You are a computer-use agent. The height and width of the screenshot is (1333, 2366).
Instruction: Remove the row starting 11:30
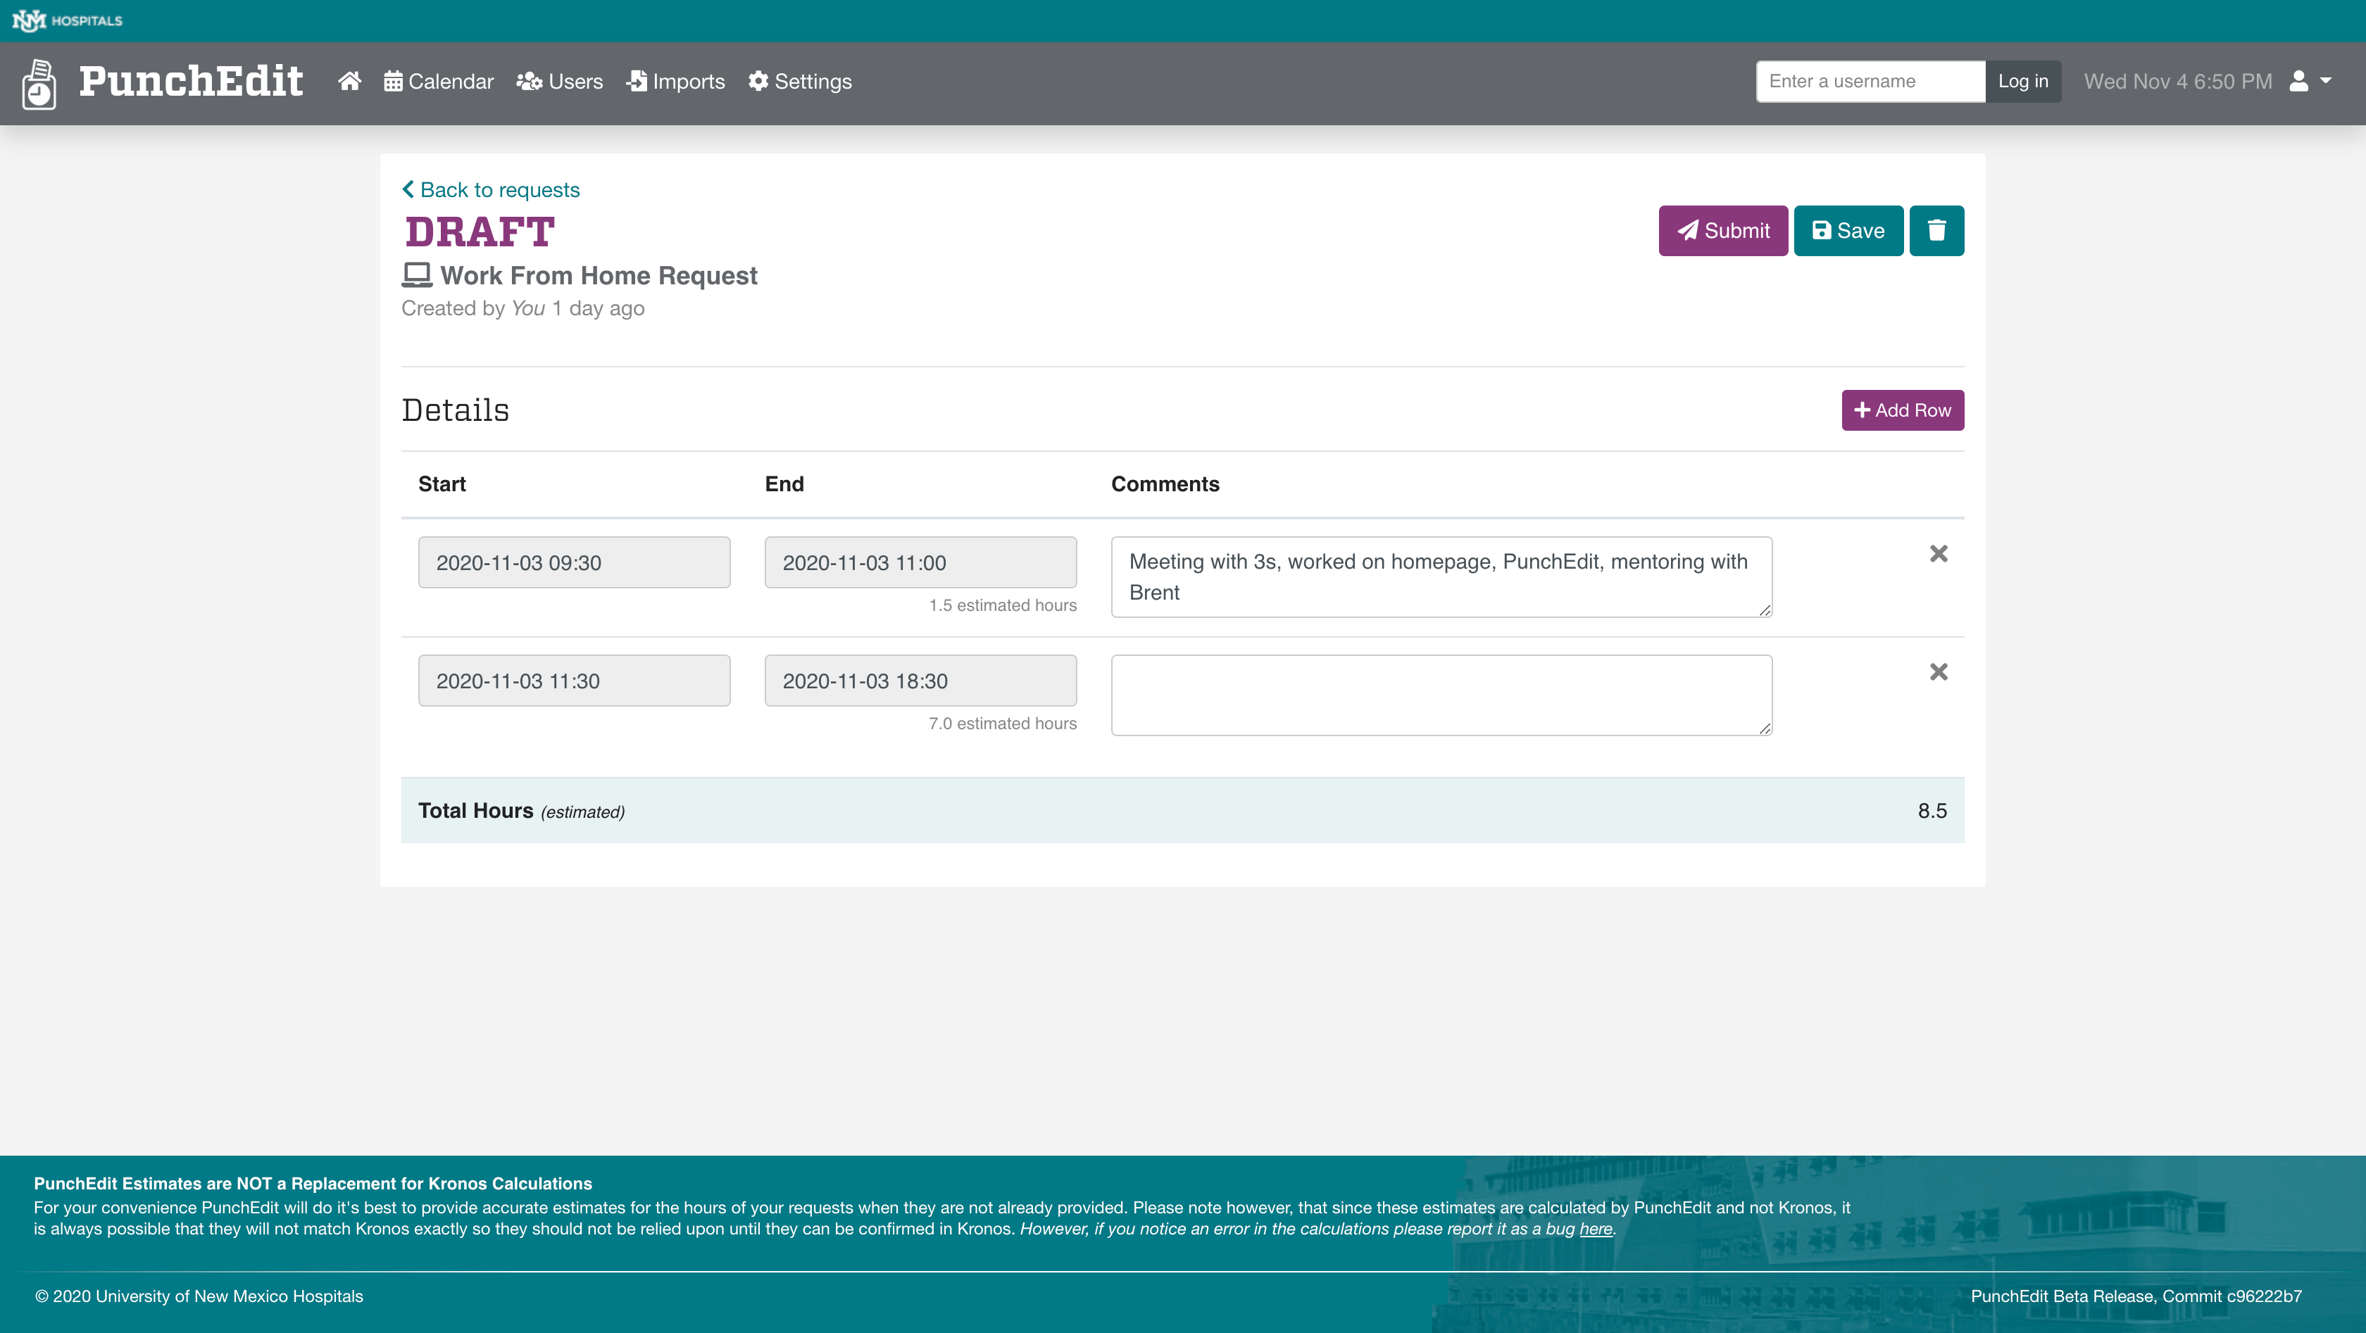[1938, 672]
